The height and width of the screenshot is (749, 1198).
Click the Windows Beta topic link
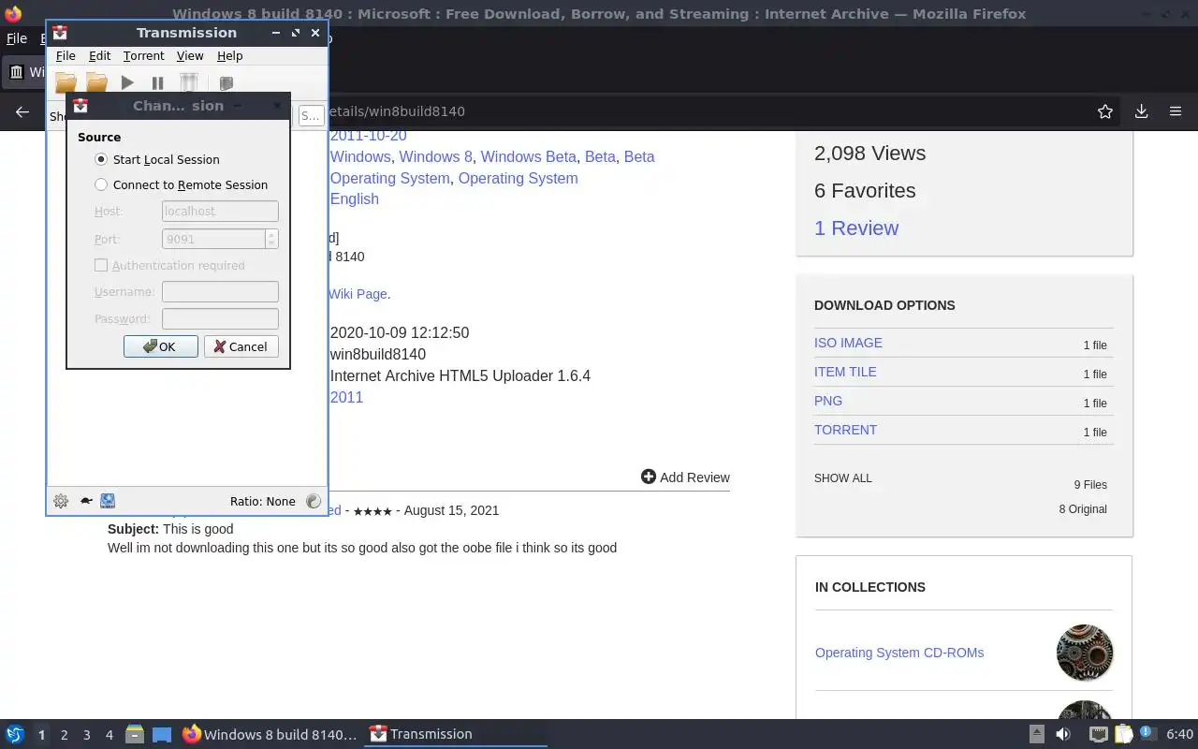(528, 156)
